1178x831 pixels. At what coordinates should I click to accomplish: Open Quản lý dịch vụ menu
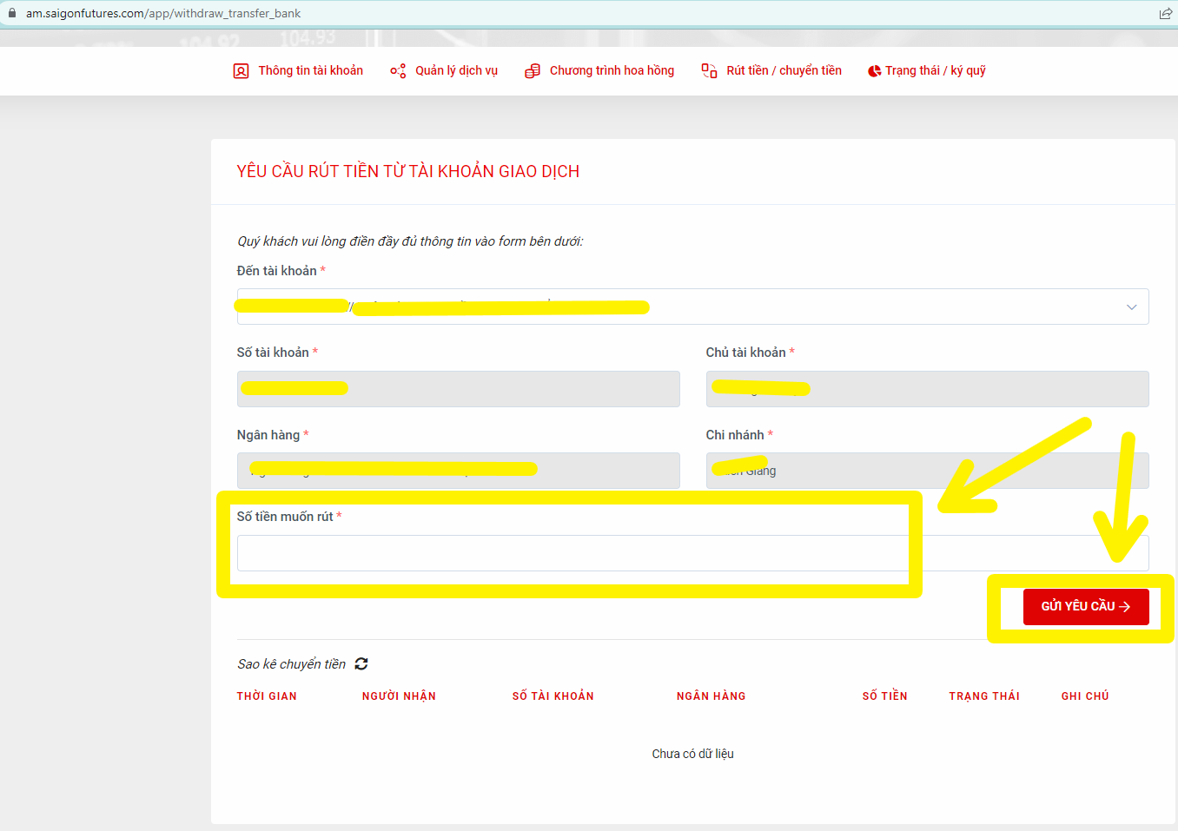pos(457,70)
